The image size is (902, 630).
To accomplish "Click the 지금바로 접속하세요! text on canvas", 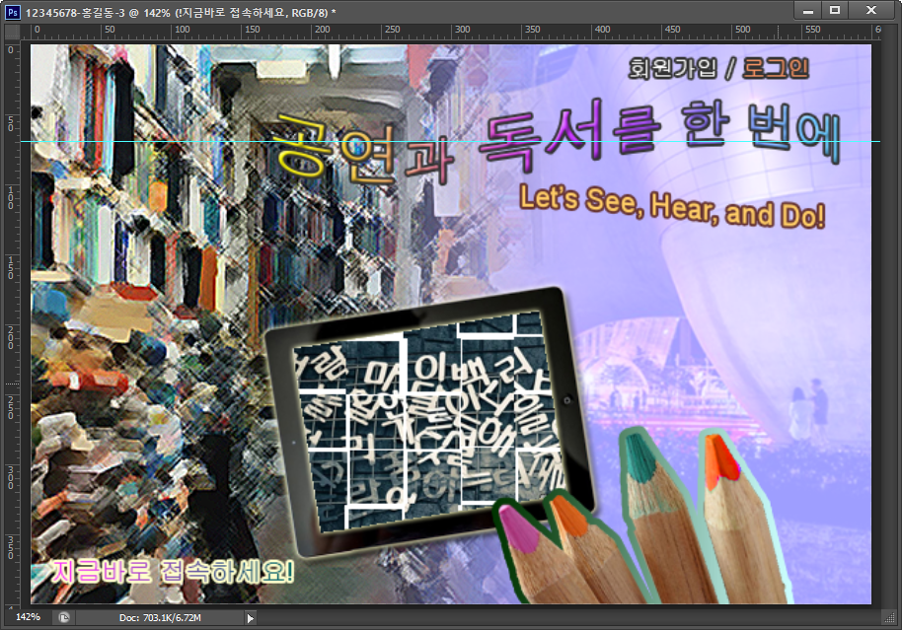I will click(173, 572).
